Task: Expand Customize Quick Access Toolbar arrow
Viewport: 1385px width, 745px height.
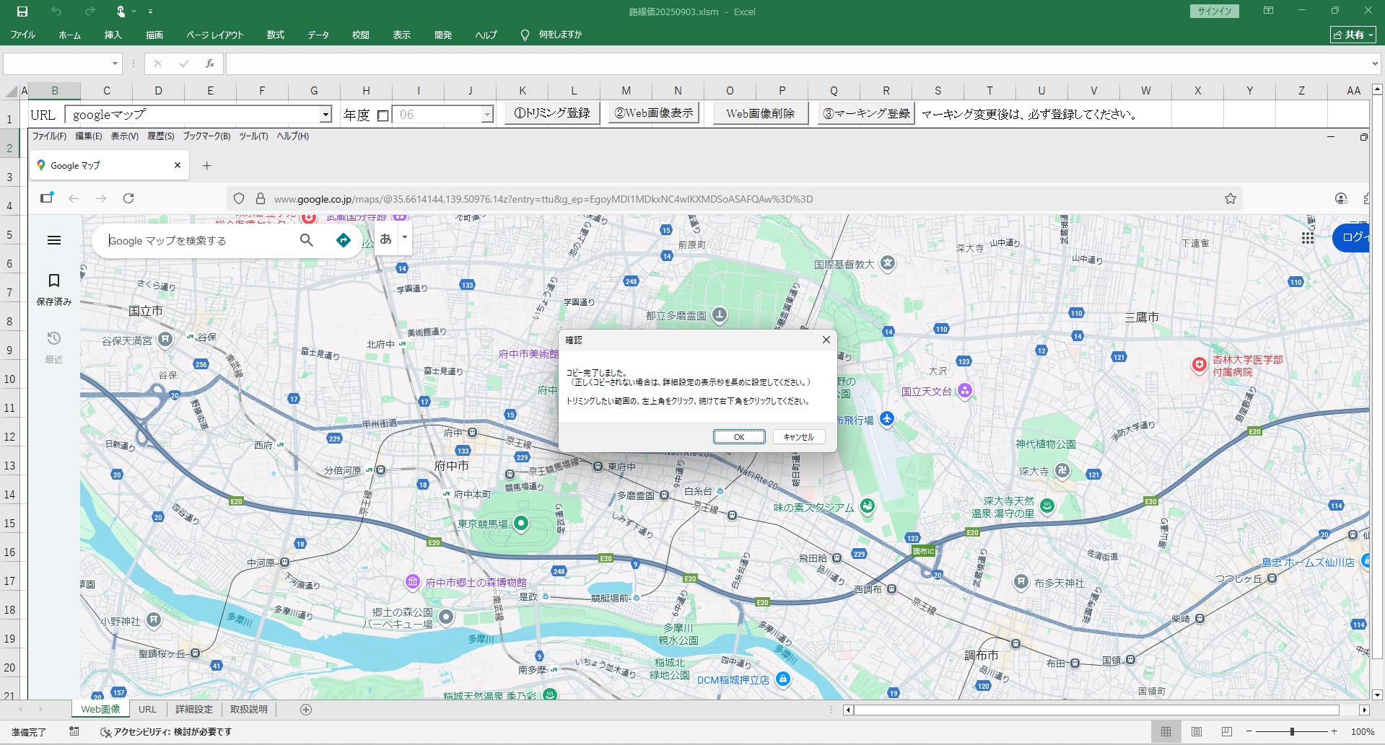Action: [x=150, y=12]
